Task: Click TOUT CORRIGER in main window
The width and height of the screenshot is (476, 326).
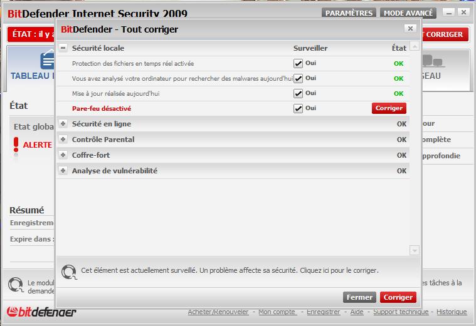Action: pos(444,34)
